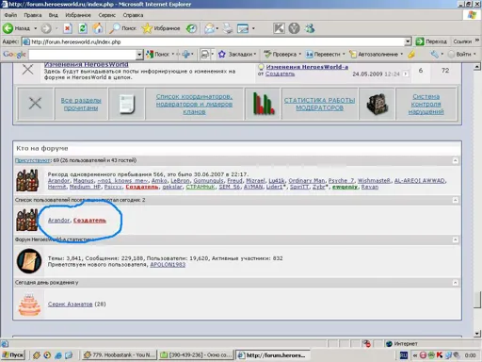482x362 pixels.
Task: Open the Файл menu
Action: point(10,15)
